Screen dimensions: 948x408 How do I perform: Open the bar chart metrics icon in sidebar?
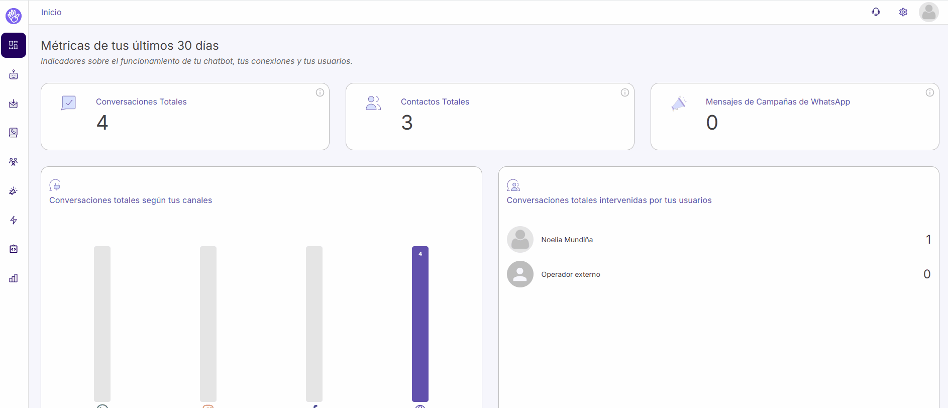coord(14,278)
